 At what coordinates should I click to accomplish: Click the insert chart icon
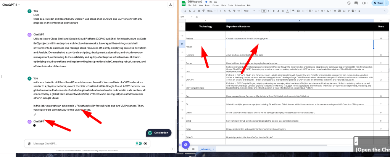coord(344,11)
